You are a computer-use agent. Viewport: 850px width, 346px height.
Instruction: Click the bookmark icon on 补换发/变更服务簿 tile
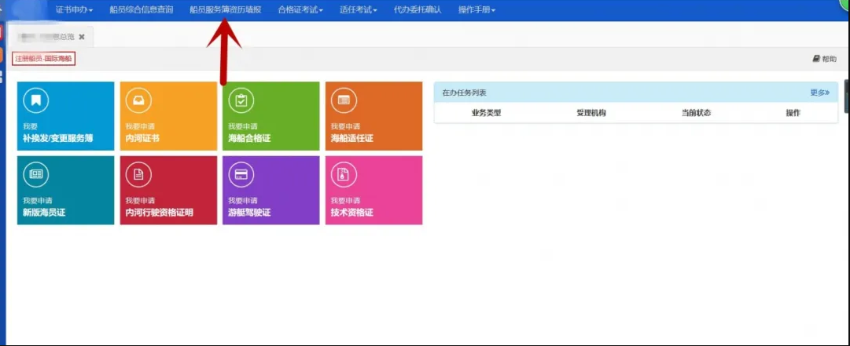(35, 100)
